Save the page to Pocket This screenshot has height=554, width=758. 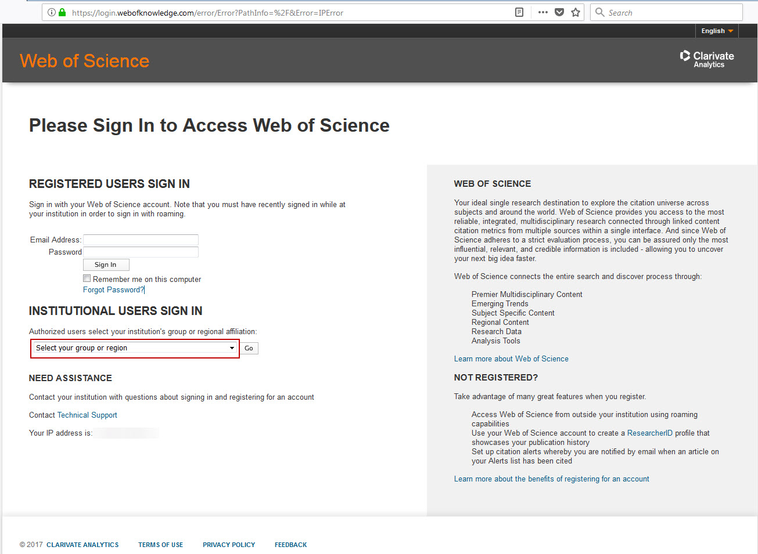pyautogui.click(x=559, y=12)
